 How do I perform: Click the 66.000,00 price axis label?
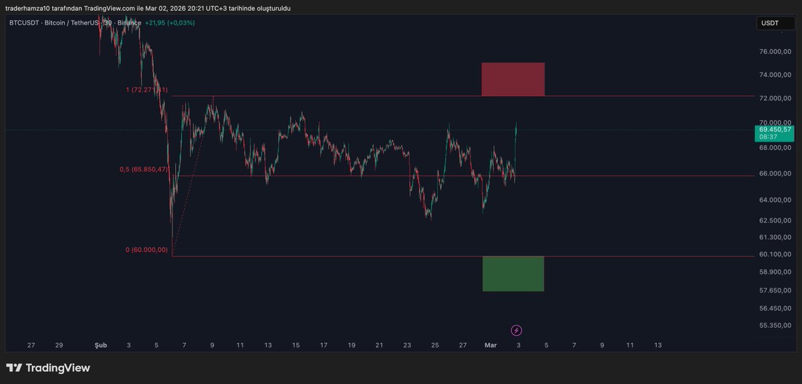(776, 174)
